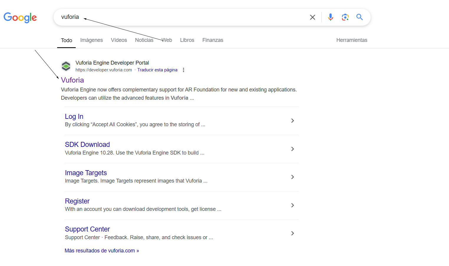Open three-dot menu next to result URL
Image resolution: width=449 pixels, height=266 pixels.
[x=184, y=70]
